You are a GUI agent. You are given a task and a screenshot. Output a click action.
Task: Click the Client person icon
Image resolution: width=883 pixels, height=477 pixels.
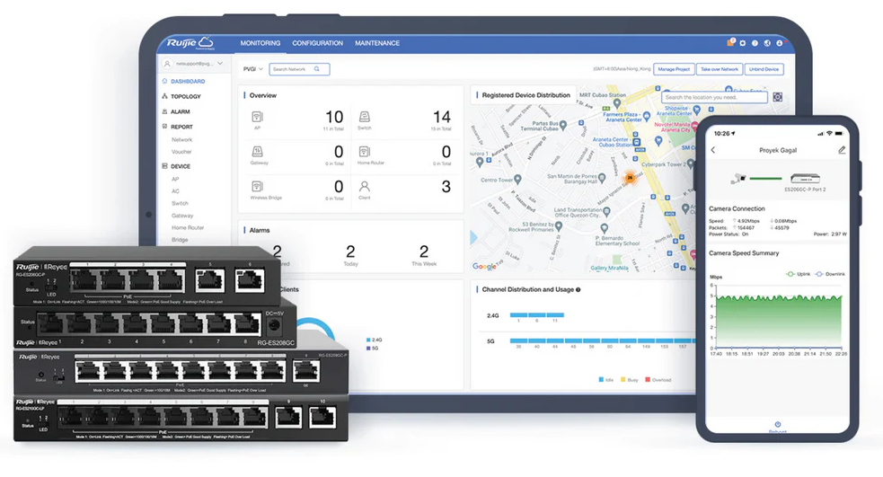[x=365, y=186]
